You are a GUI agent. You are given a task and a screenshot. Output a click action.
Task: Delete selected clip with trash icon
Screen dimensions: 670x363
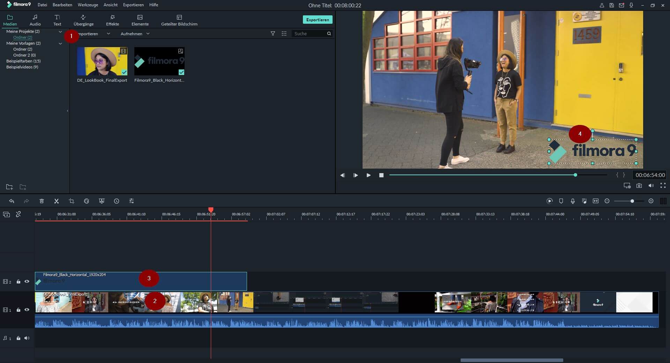[x=42, y=201]
